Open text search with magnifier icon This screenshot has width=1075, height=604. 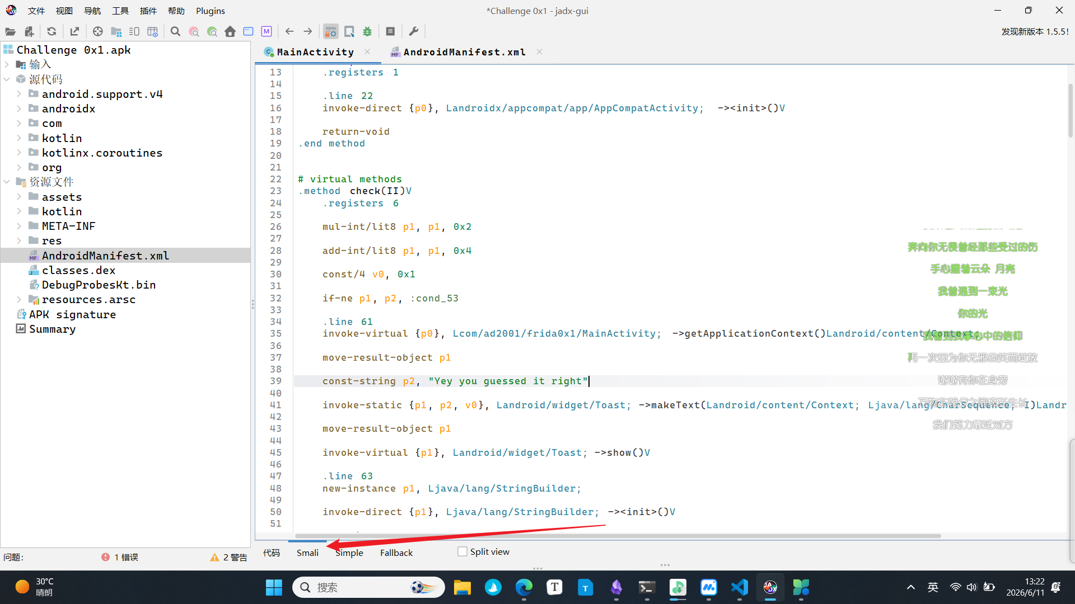(x=175, y=31)
